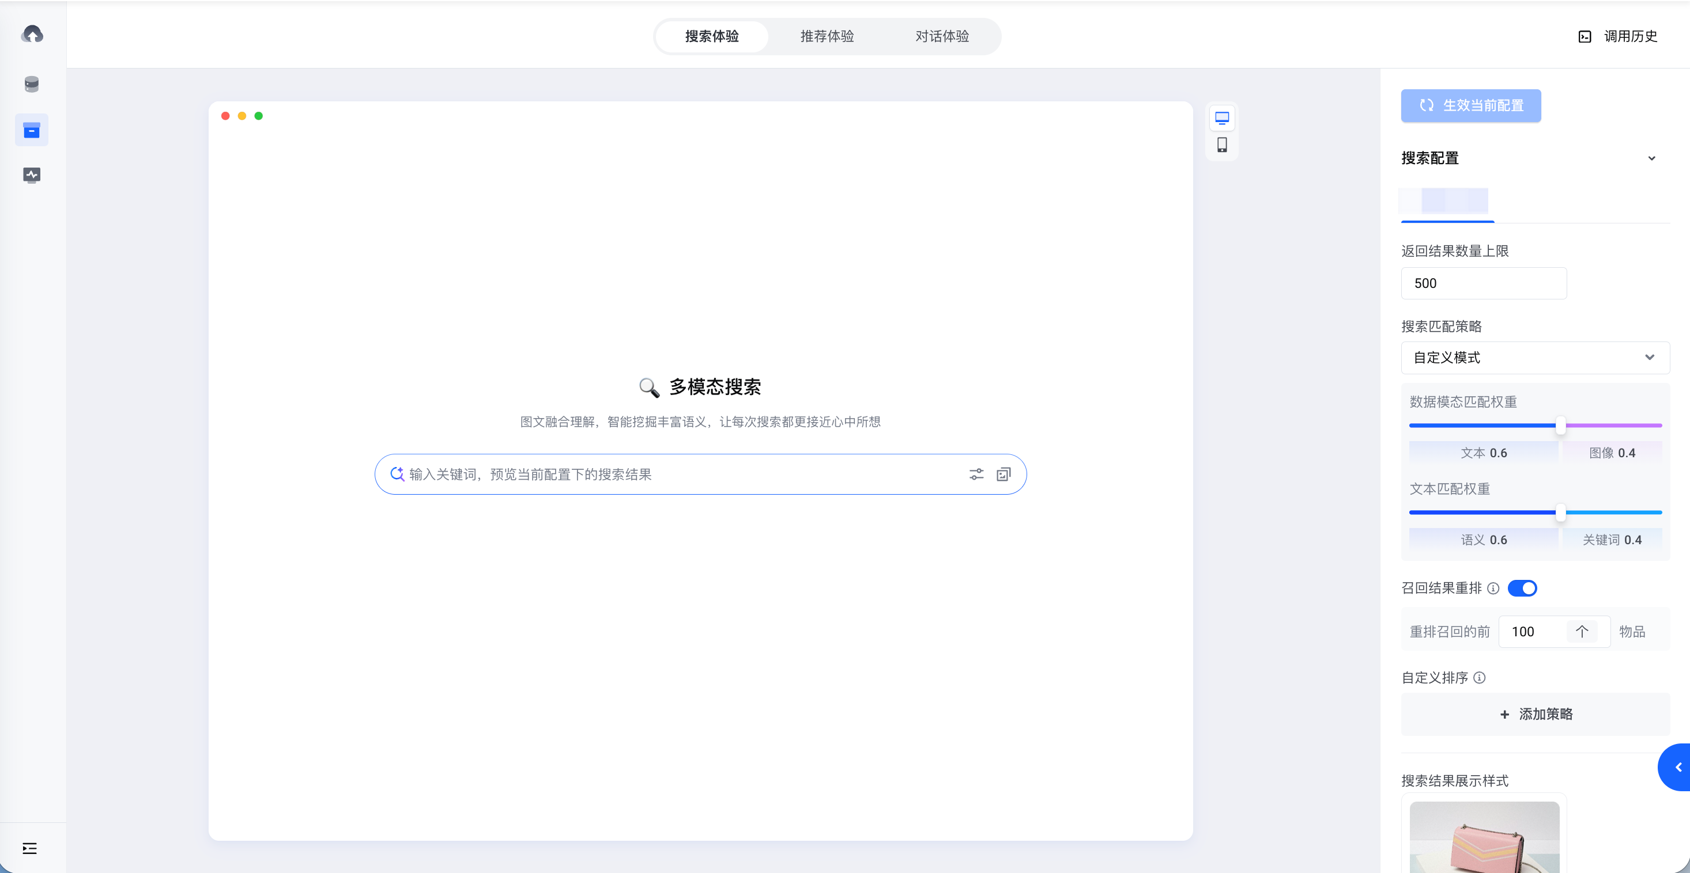This screenshot has height=873, width=1690.
Task: Open the monitoring chart sidebar icon
Action: pyautogui.click(x=32, y=175)
